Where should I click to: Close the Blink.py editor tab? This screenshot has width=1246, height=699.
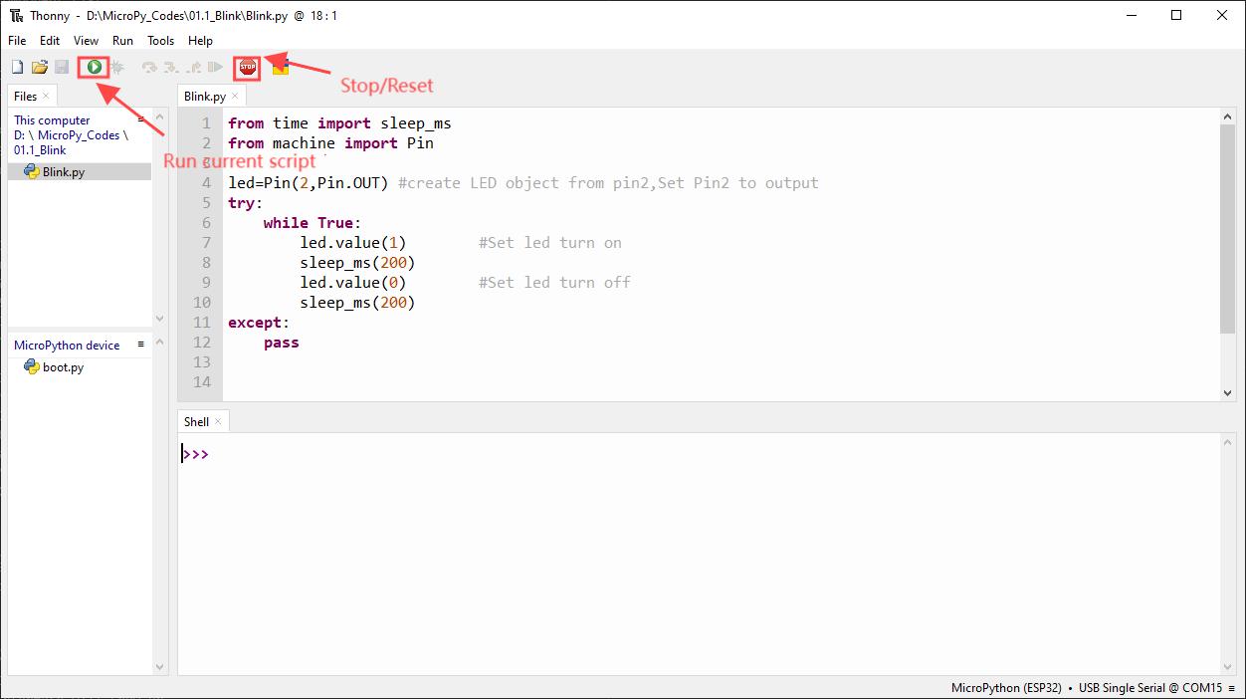point(236,97)
